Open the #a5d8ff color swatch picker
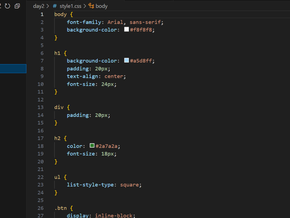 [126, 60]
